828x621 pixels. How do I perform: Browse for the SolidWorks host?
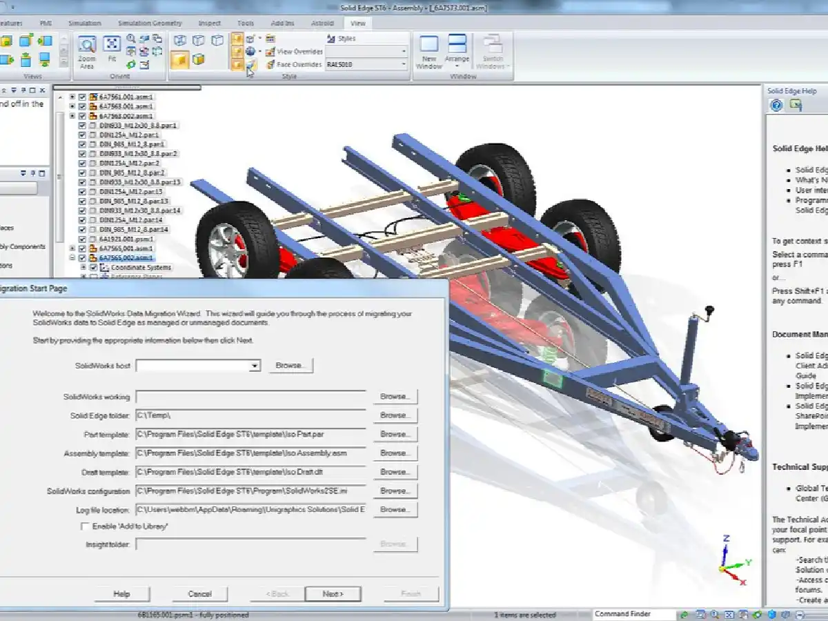pyautogui.click(x=290, y=366)
